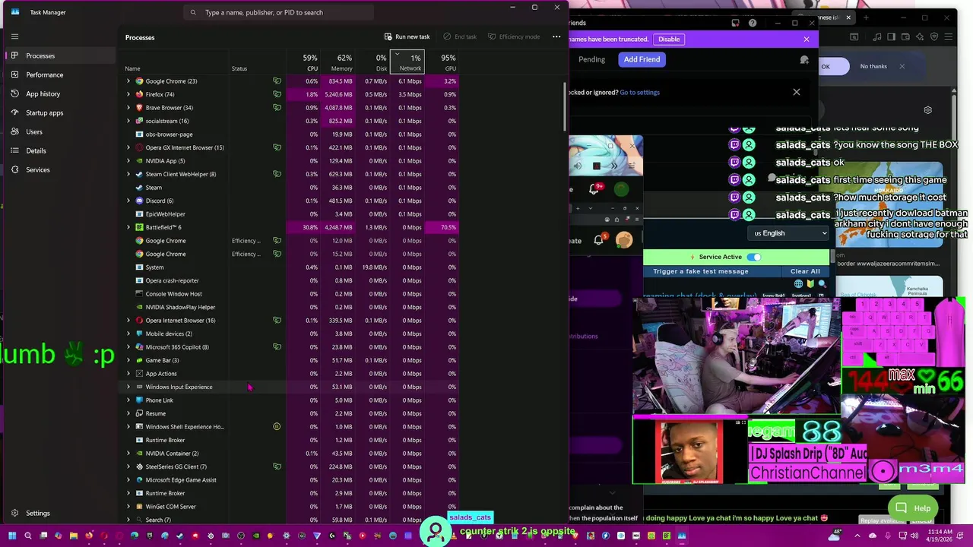This screenshot has width=973, height=547.
Task: Expand the socialstream (16) process group
Action: click(128, 121)
